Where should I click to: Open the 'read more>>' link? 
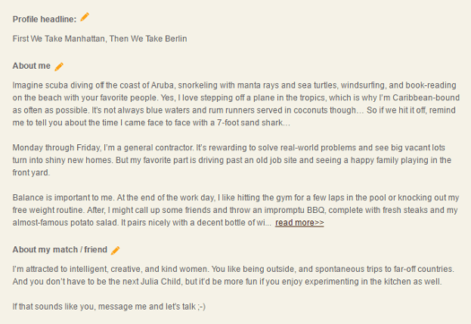point(300,223)
